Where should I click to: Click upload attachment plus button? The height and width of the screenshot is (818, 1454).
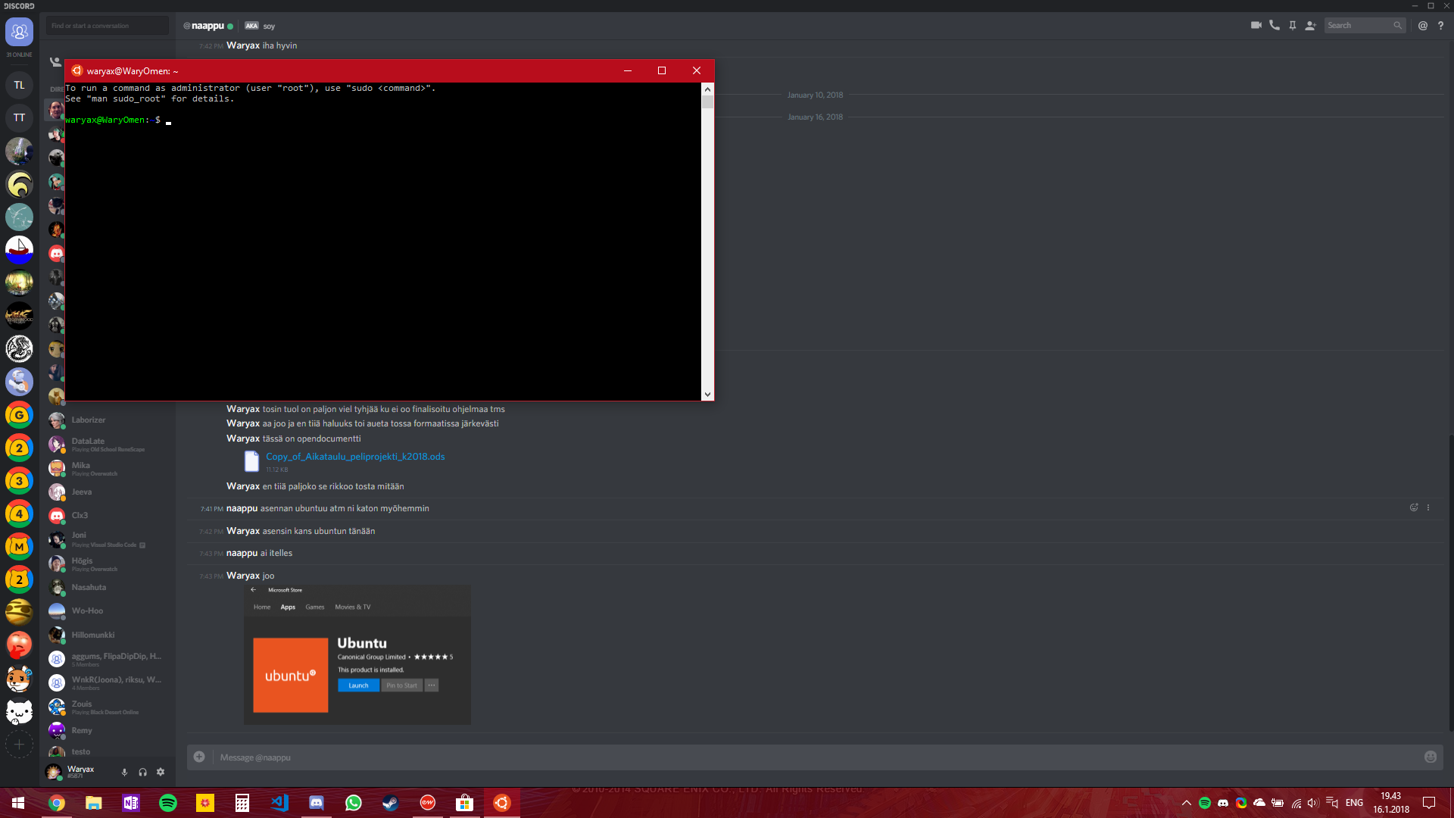click(x=199, y=757)
